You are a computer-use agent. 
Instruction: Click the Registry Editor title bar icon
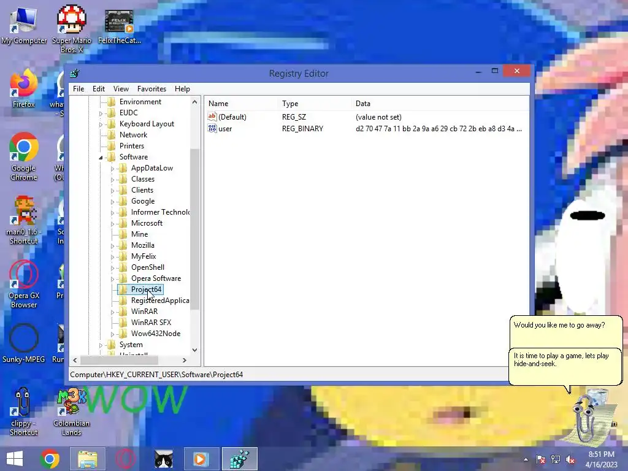74,74
